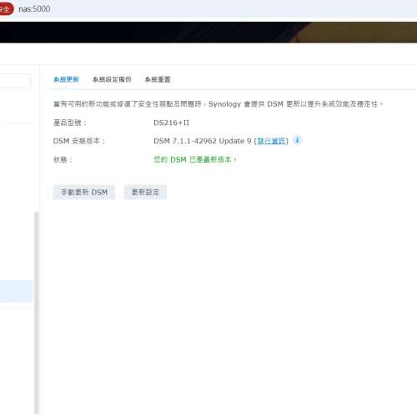This screenshot has width=417, height=417.
Task: Click the version text DSM 7.1.1-42962 Update 9
Action: [x=203, y=141]
